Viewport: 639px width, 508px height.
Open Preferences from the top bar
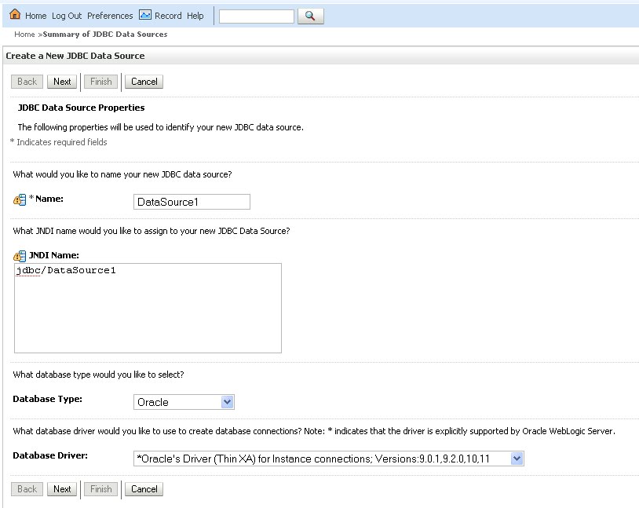coord(111,15)
